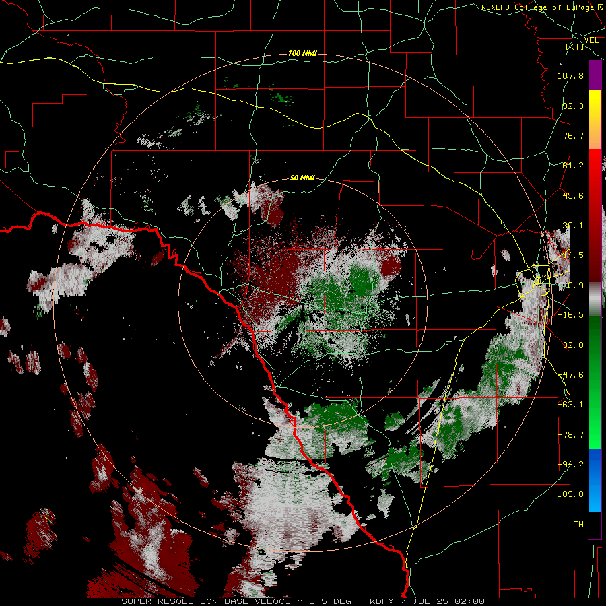606x606 pixels.
Task: Click the [KT] units label
Action: click(575, 46)
